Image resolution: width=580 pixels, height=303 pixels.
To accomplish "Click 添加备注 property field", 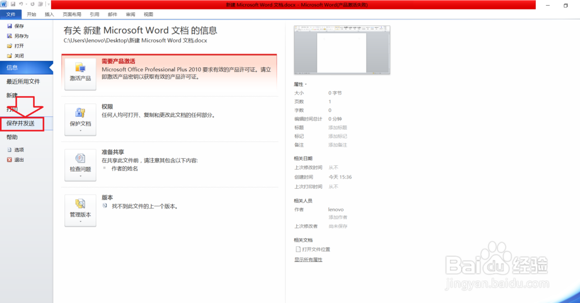I will (x=338, y=145).
